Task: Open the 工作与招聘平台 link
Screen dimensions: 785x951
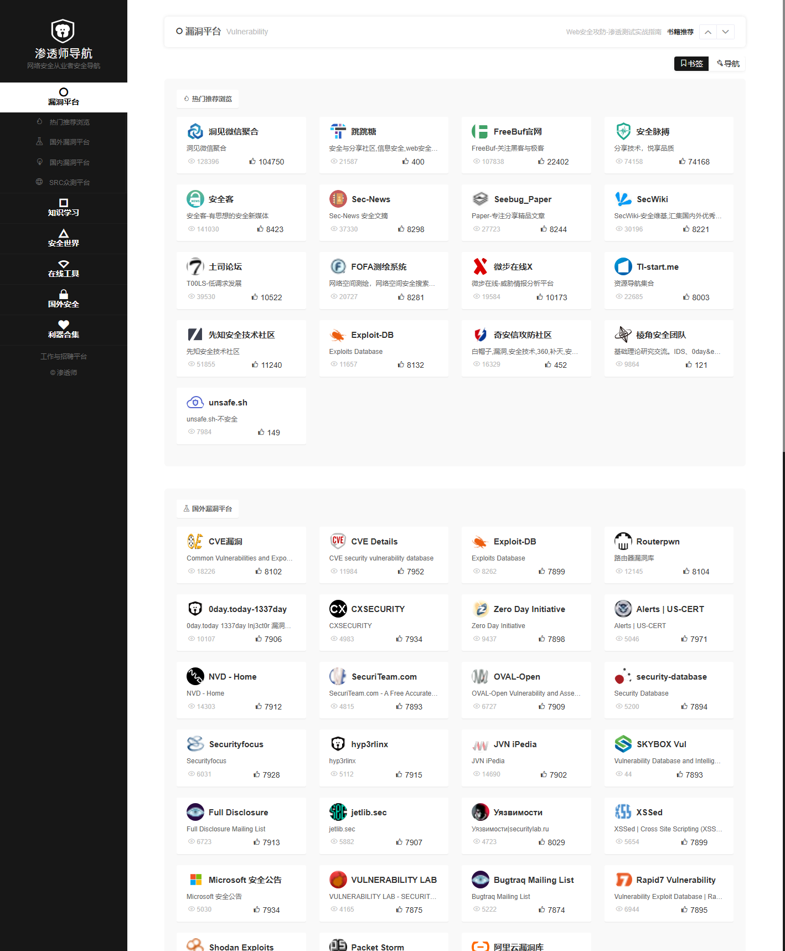Action: (x=64, y=357)
